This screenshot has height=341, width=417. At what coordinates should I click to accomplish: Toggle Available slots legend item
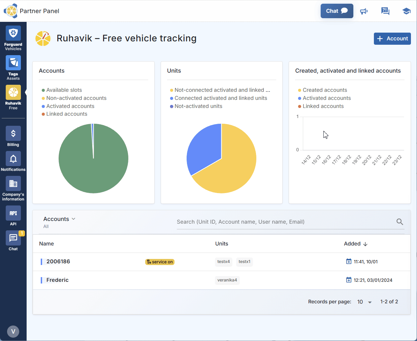(64, 90)
